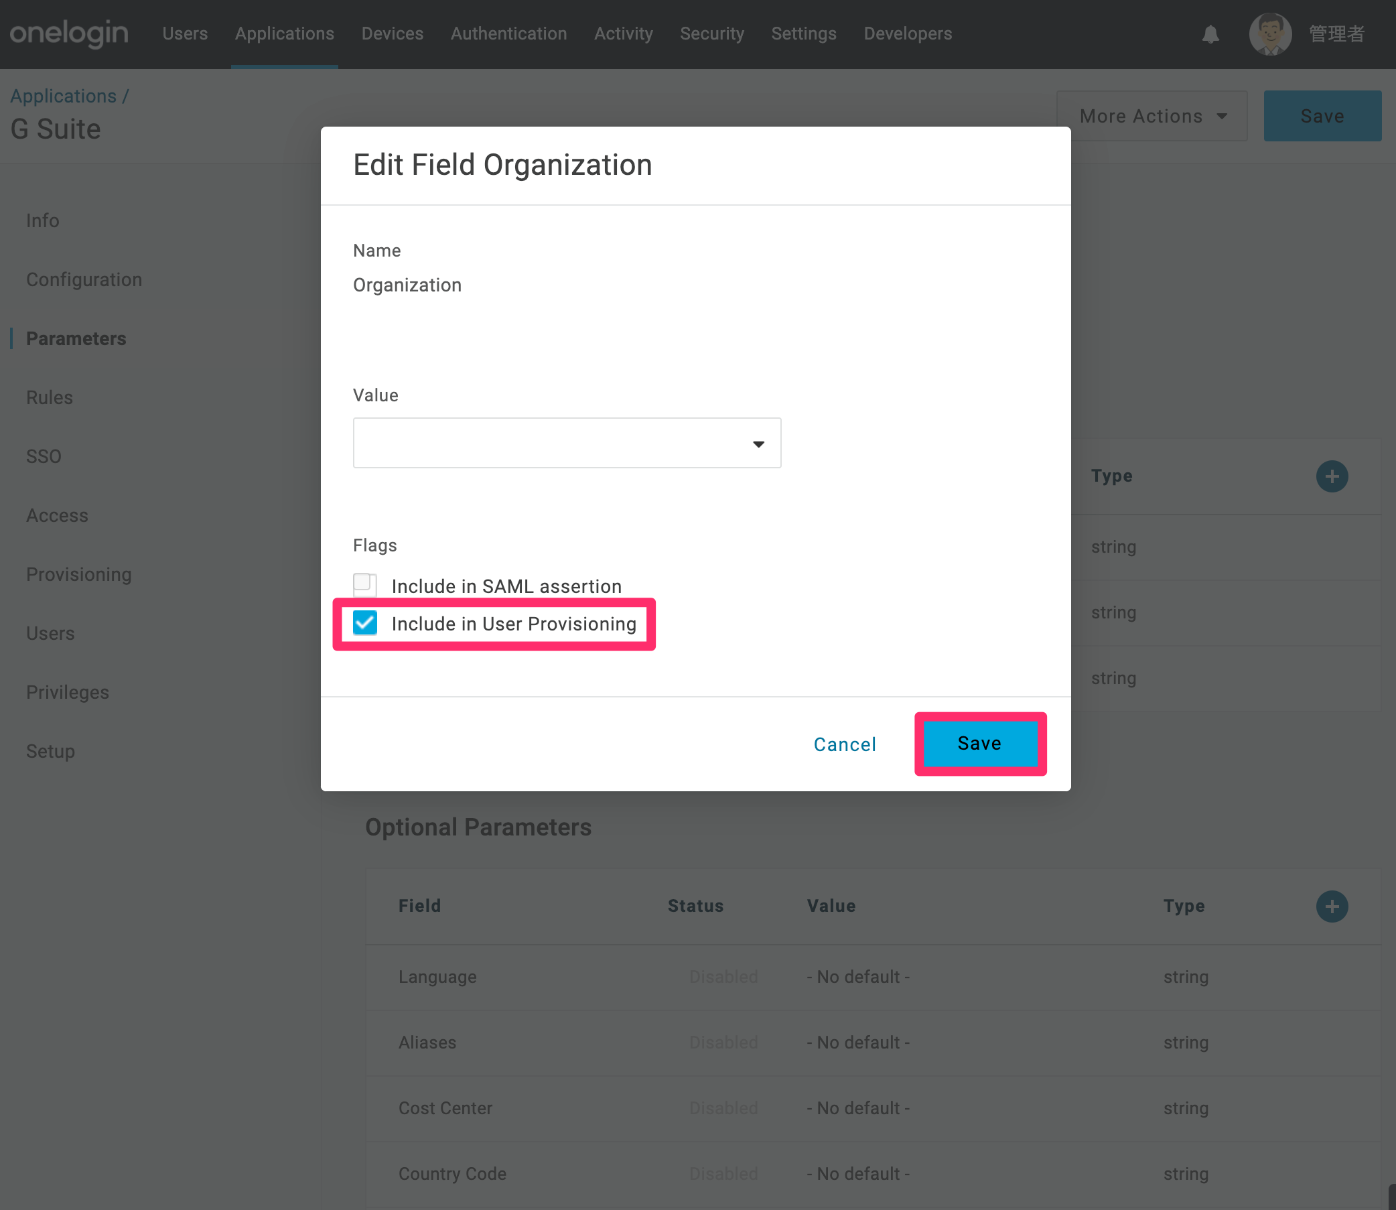Click the Status column header

[x=695, y=905]
